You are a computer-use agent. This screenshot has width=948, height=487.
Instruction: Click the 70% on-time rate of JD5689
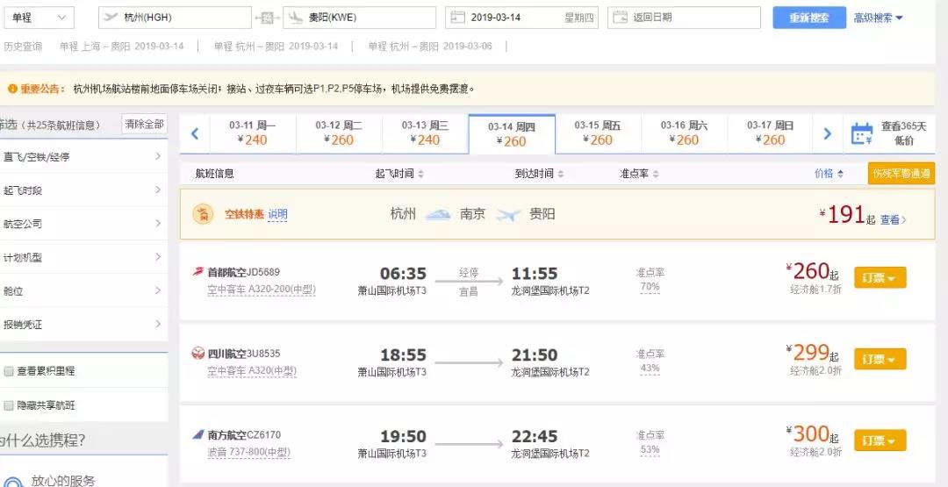click(650, 286)
